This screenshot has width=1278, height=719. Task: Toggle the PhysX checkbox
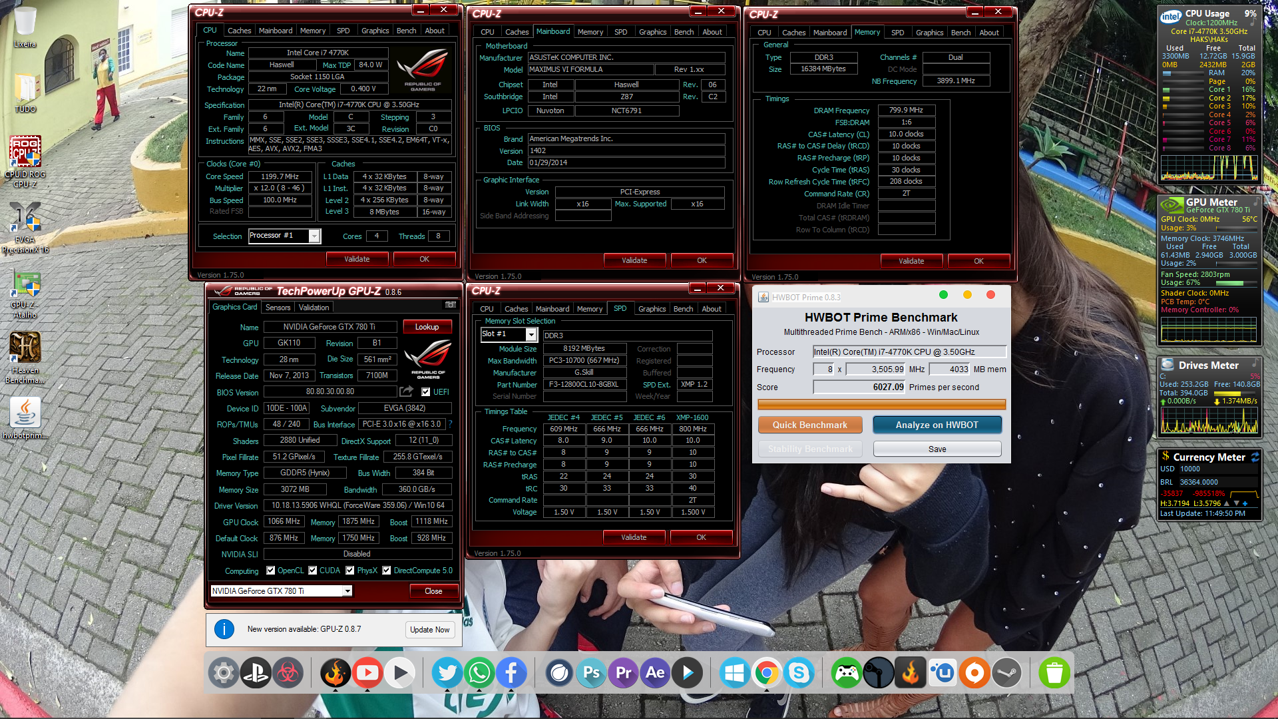click(349, 570)
